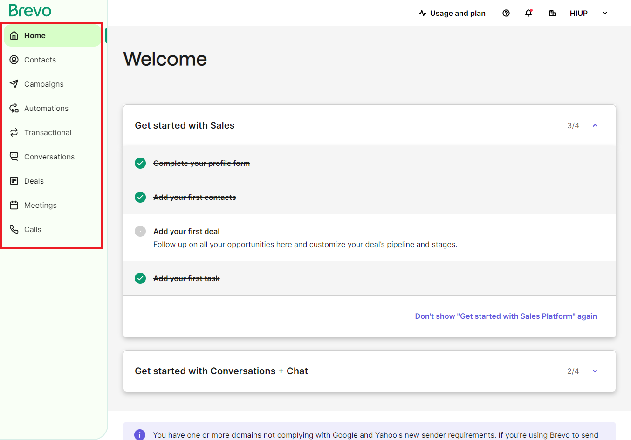The image size is (631, 440).
Task: Click the struck-through Add your first task text
Action: (x=186, y=278)
